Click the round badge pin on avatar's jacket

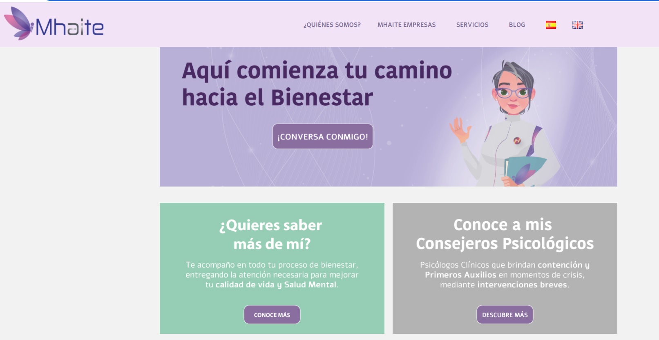pos(517,141)
